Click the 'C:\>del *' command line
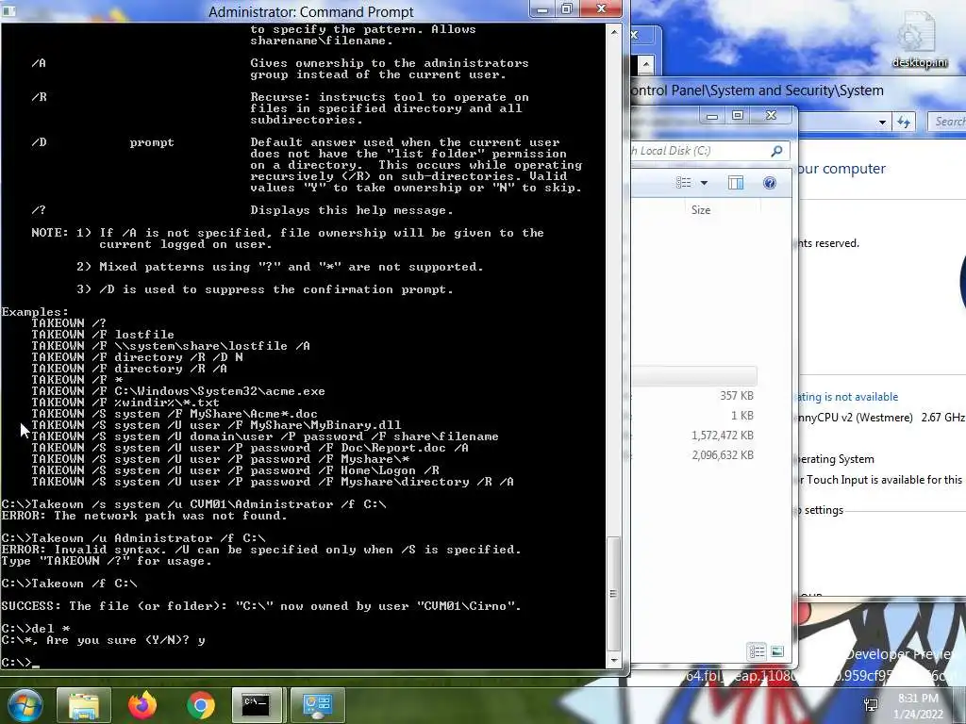 pyautogui.click(x=36, y=629)
